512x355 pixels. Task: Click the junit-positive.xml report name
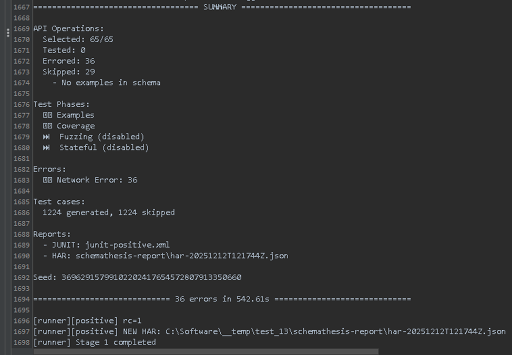(x=127, y=245)
